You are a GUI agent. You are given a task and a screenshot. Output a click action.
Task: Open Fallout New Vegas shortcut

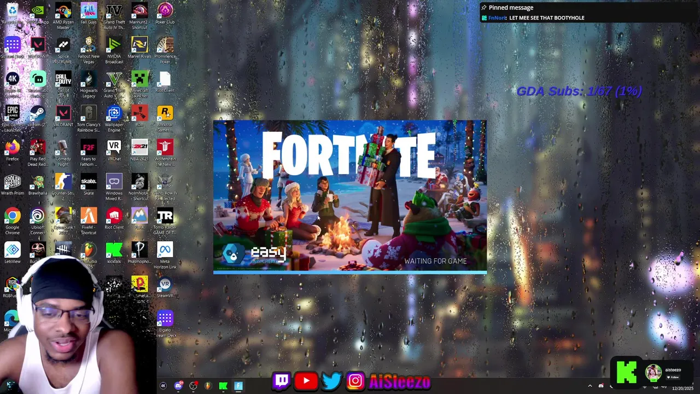(x=89, y=50)
